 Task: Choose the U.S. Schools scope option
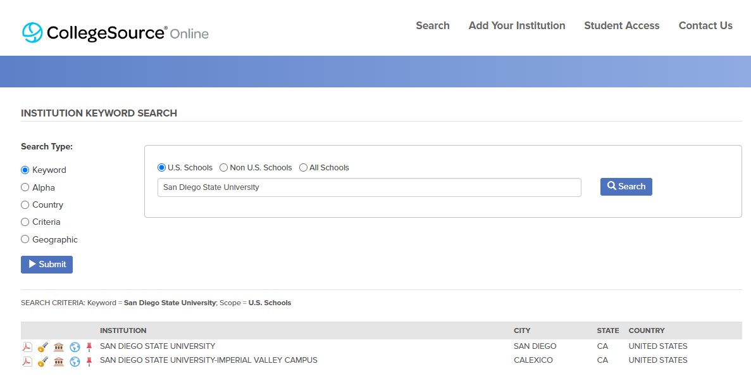point(161,168)
